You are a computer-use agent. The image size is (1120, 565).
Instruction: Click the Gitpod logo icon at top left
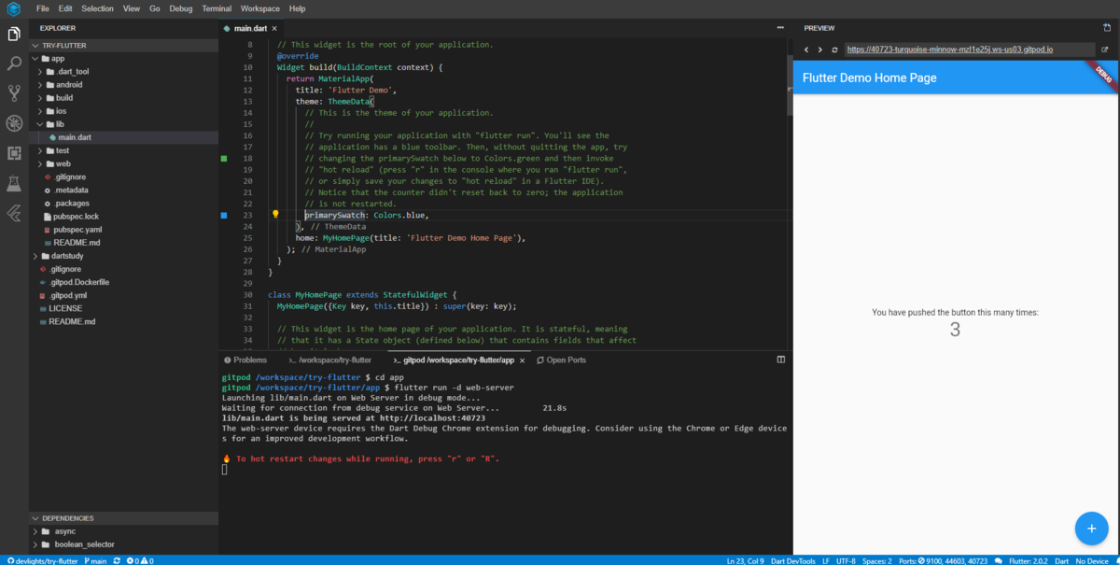[13, 8]
